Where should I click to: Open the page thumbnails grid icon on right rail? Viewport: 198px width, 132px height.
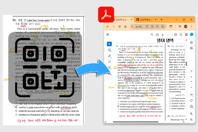pyautogui.click(x=191, y=48)
